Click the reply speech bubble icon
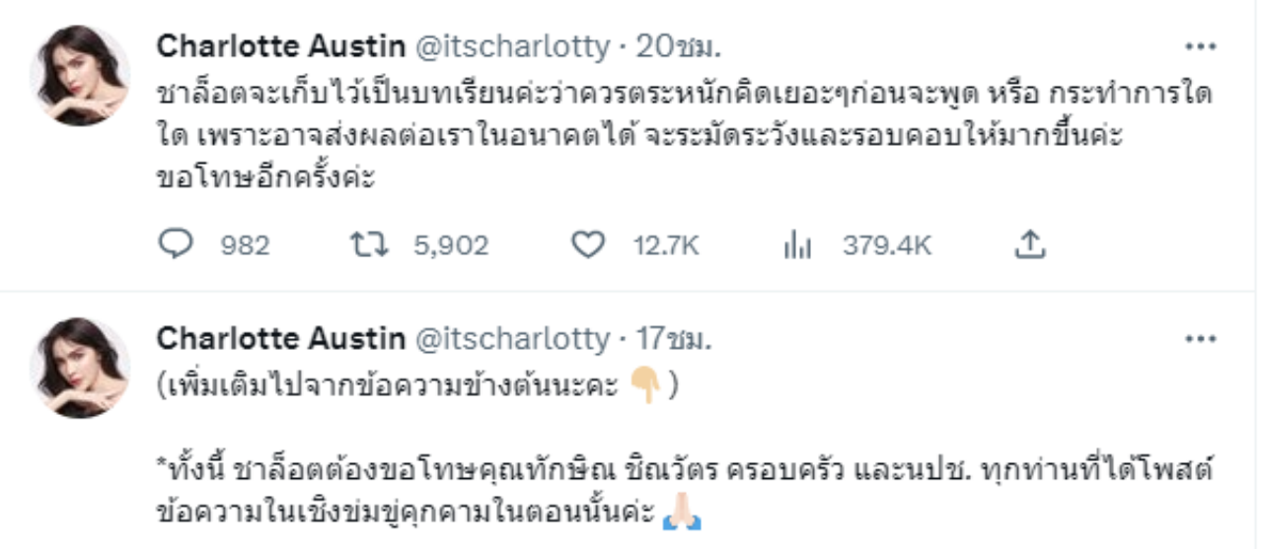This screenshot has height=549, width=1263. pyautogui.click(x=174, y=244)
